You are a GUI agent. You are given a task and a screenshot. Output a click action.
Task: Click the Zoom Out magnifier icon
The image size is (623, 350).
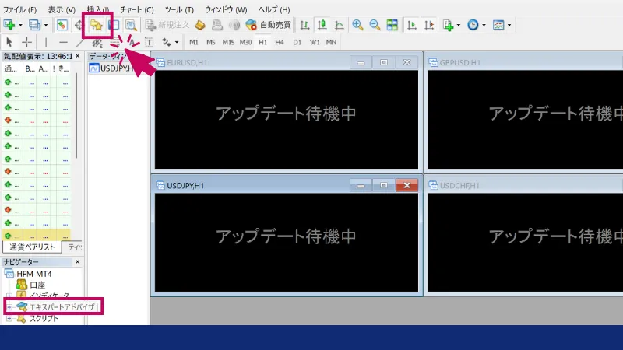pyautogui.click(x=375, y=25)
